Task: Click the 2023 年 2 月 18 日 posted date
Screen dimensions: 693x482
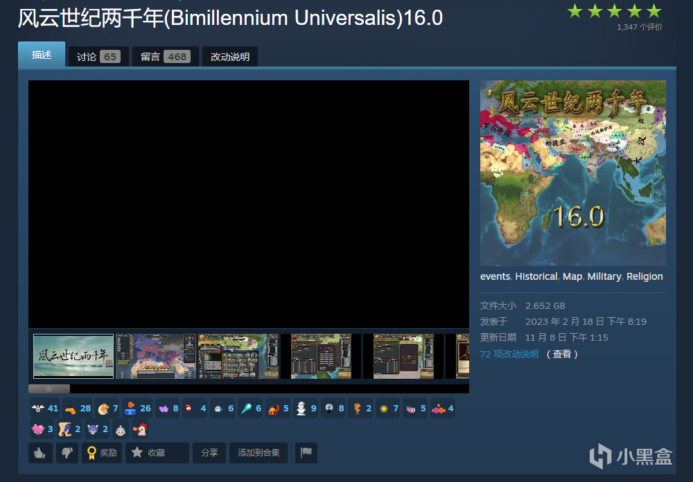Action: click(586, 321)
